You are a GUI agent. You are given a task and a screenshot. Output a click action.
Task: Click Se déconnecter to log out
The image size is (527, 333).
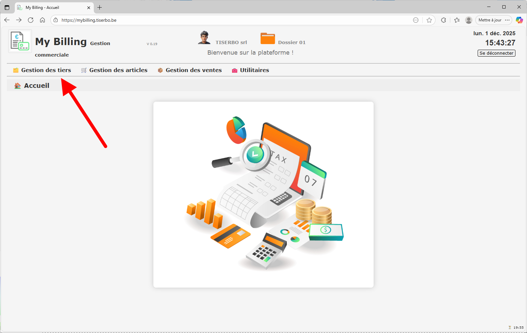[x=496, y=53]
